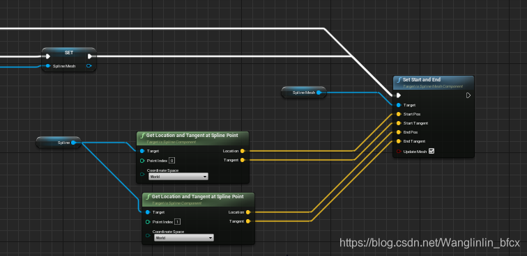The width and height of the screenshot is (527, 256).
Task: Click the Start Tangent input pin
Action: pyautogui.click(x=399, y=123)
